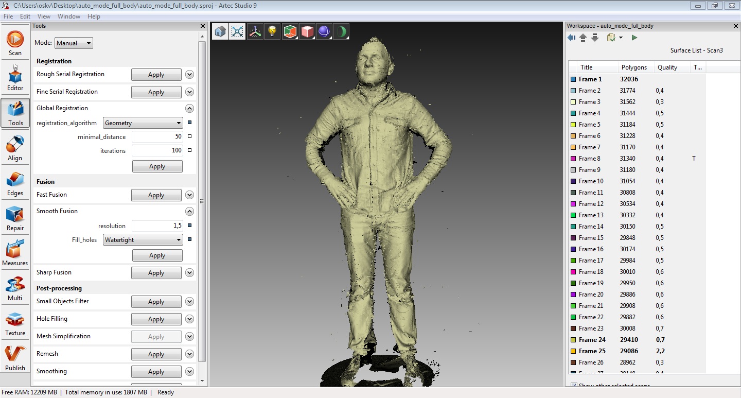This screenshot has width=741, height=398.
Task: Toggle the square next to minimal_distance
Action: coord(189,136)
